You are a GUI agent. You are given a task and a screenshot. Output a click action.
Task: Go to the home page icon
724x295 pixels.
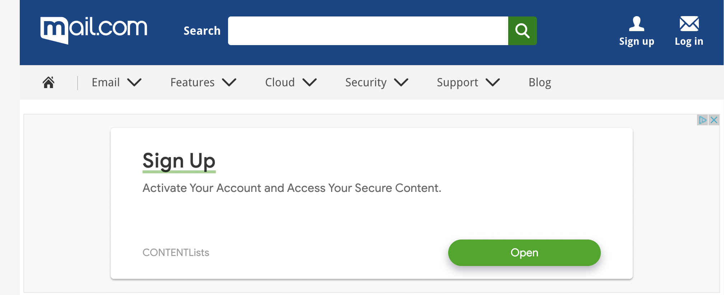pyautogui.click(x=48, y=82)
